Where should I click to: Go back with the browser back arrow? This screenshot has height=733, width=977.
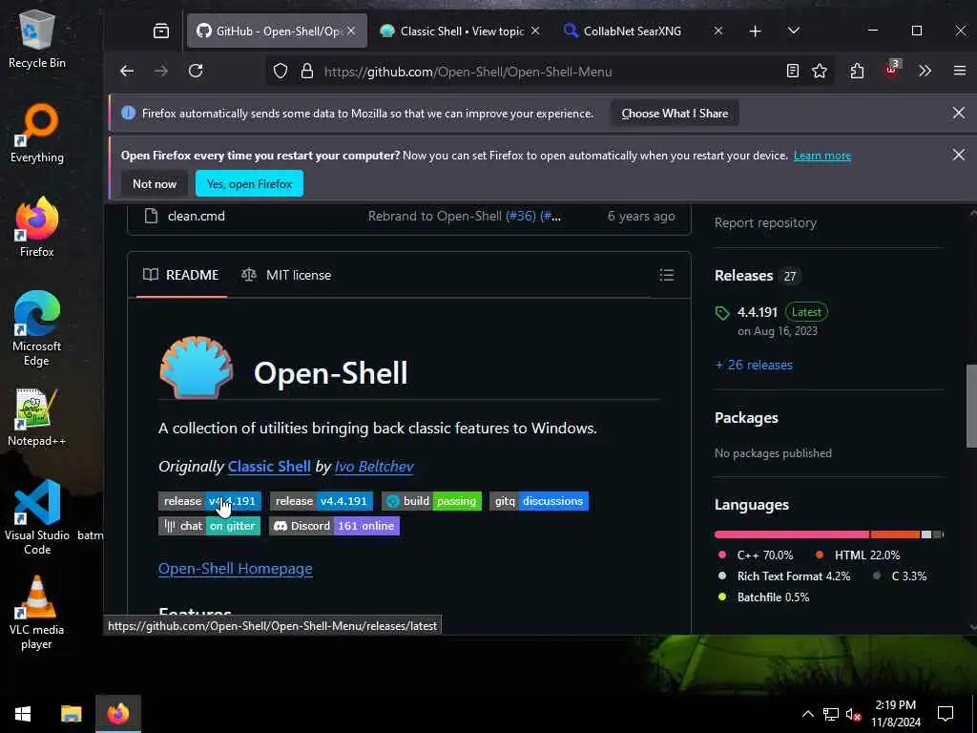pos(127,71)
